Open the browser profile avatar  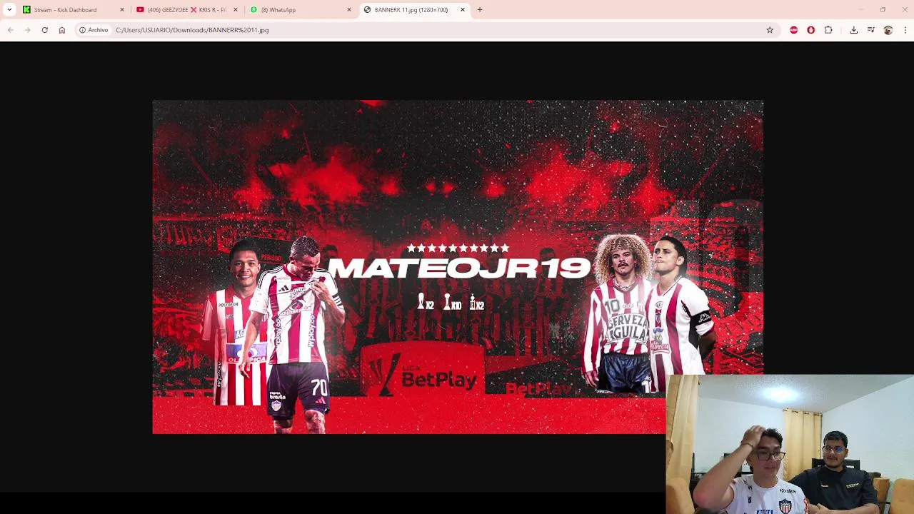[888, 30]
